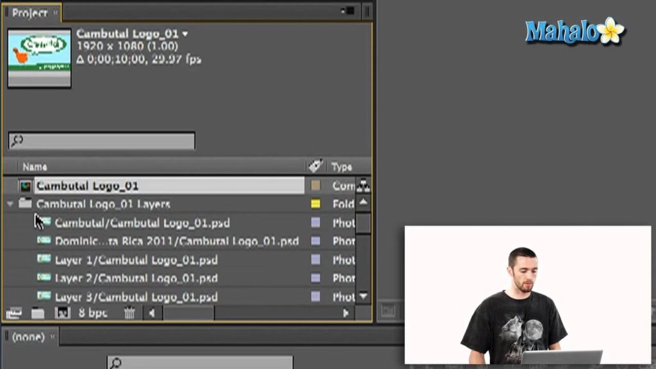Select the (none) panel tab

pyautogui.click(x=29, y=336)
